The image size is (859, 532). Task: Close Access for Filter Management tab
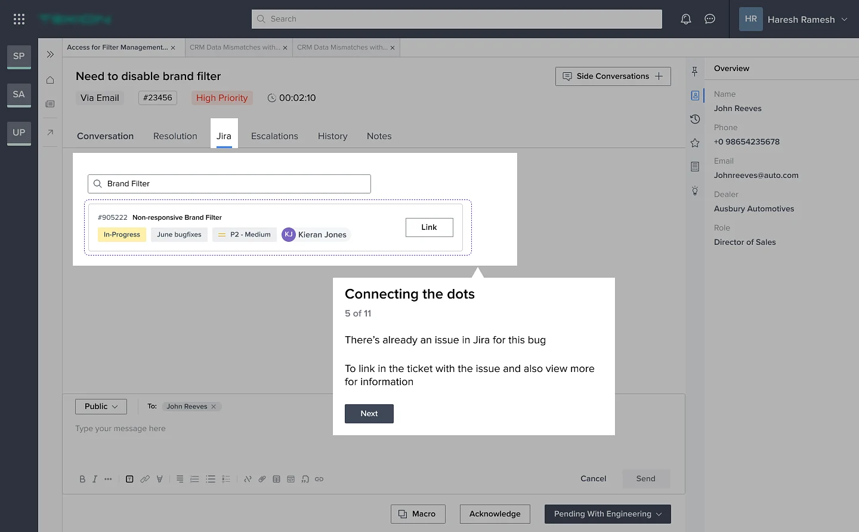coord(173,48)
